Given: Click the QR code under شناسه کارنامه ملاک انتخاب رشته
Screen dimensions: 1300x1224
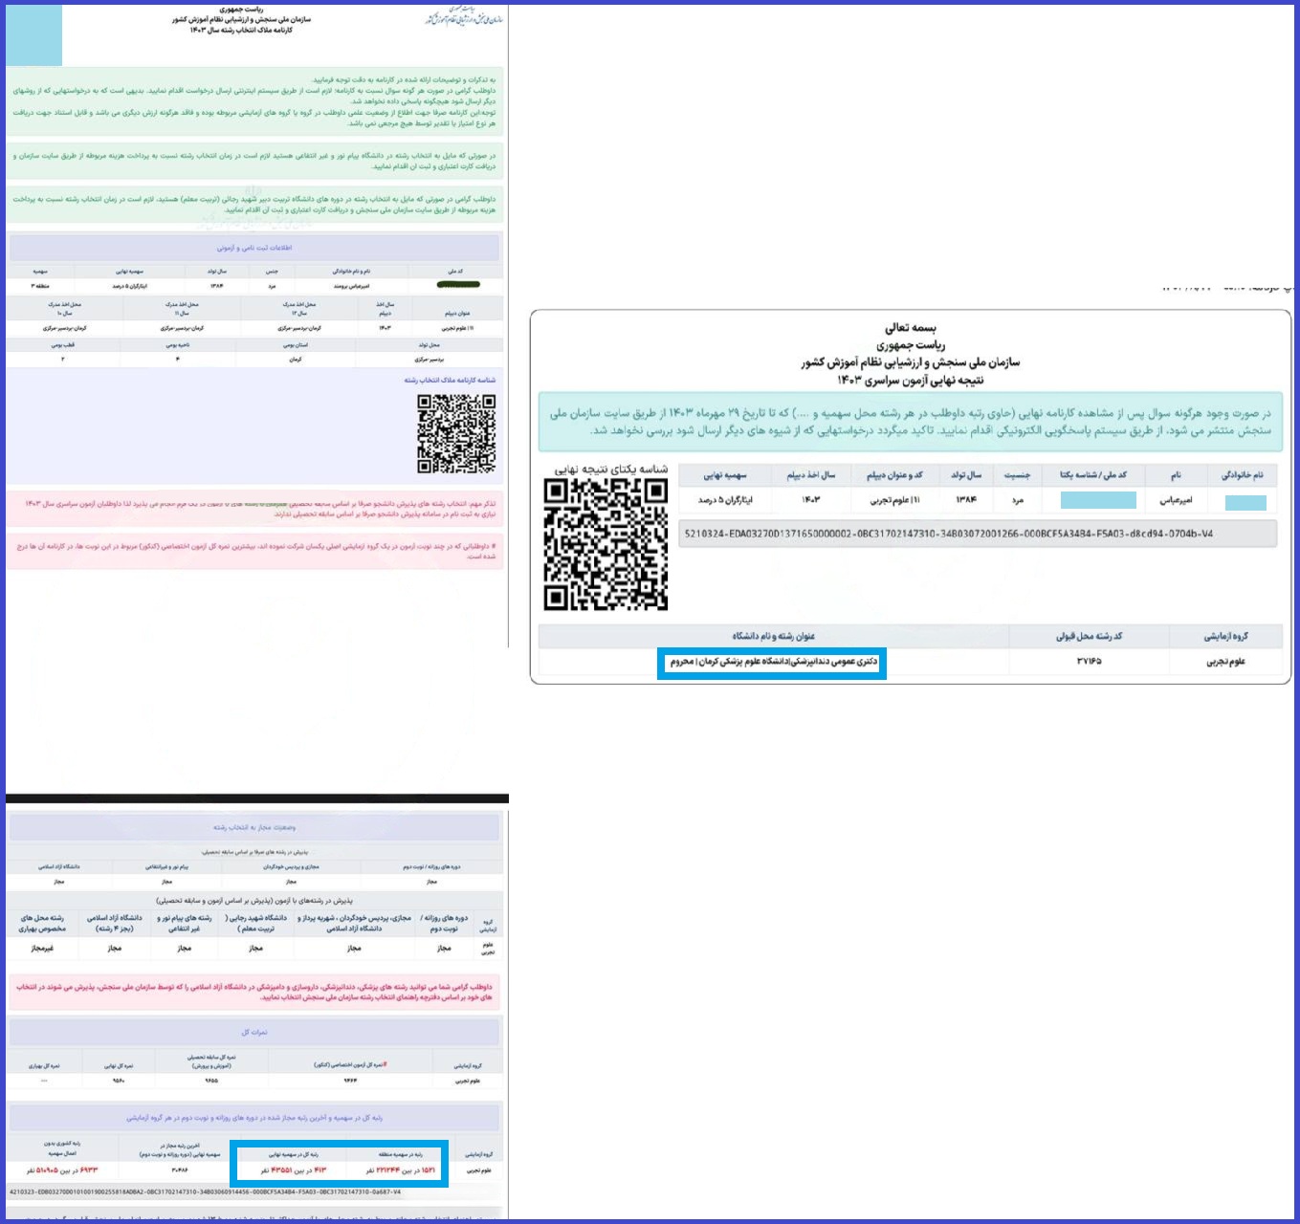Looking at the screenshot, I should [x=456, y=433].
